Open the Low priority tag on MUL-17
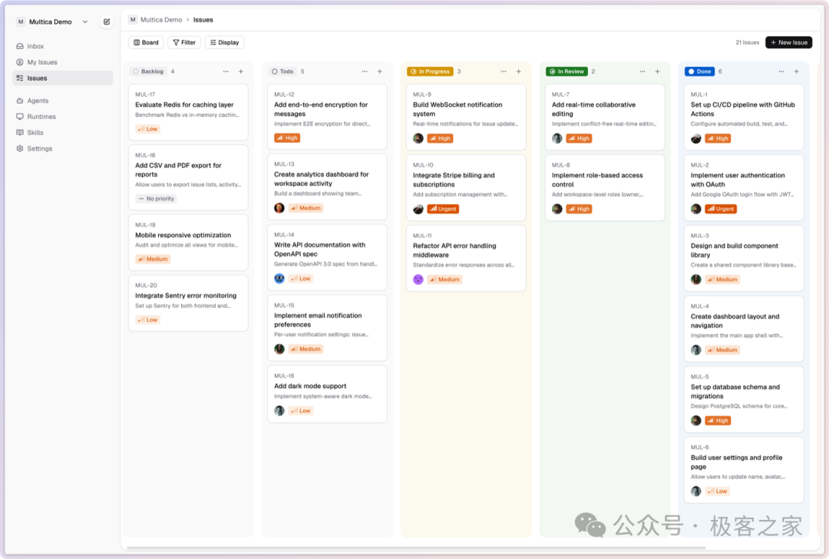Screen dimensions: 829x559 point(147,129)
